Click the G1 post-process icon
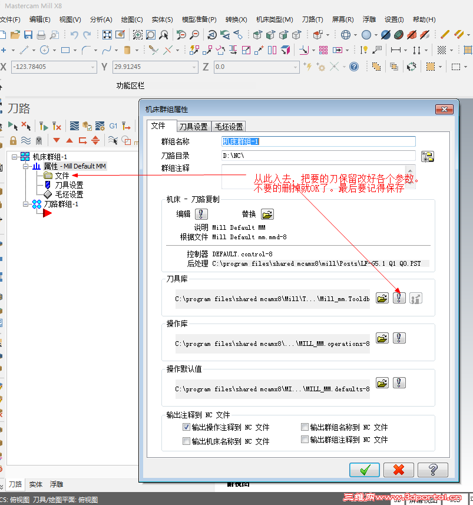Viewport: 473px width, 505px height. (113, 126)
